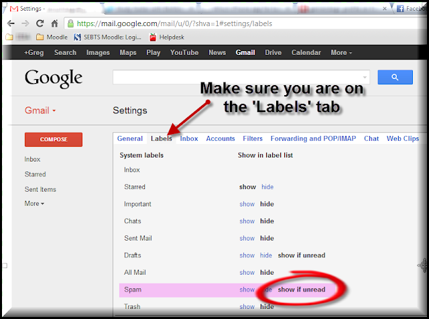Select the Labels settings tab

pos(161,139)
